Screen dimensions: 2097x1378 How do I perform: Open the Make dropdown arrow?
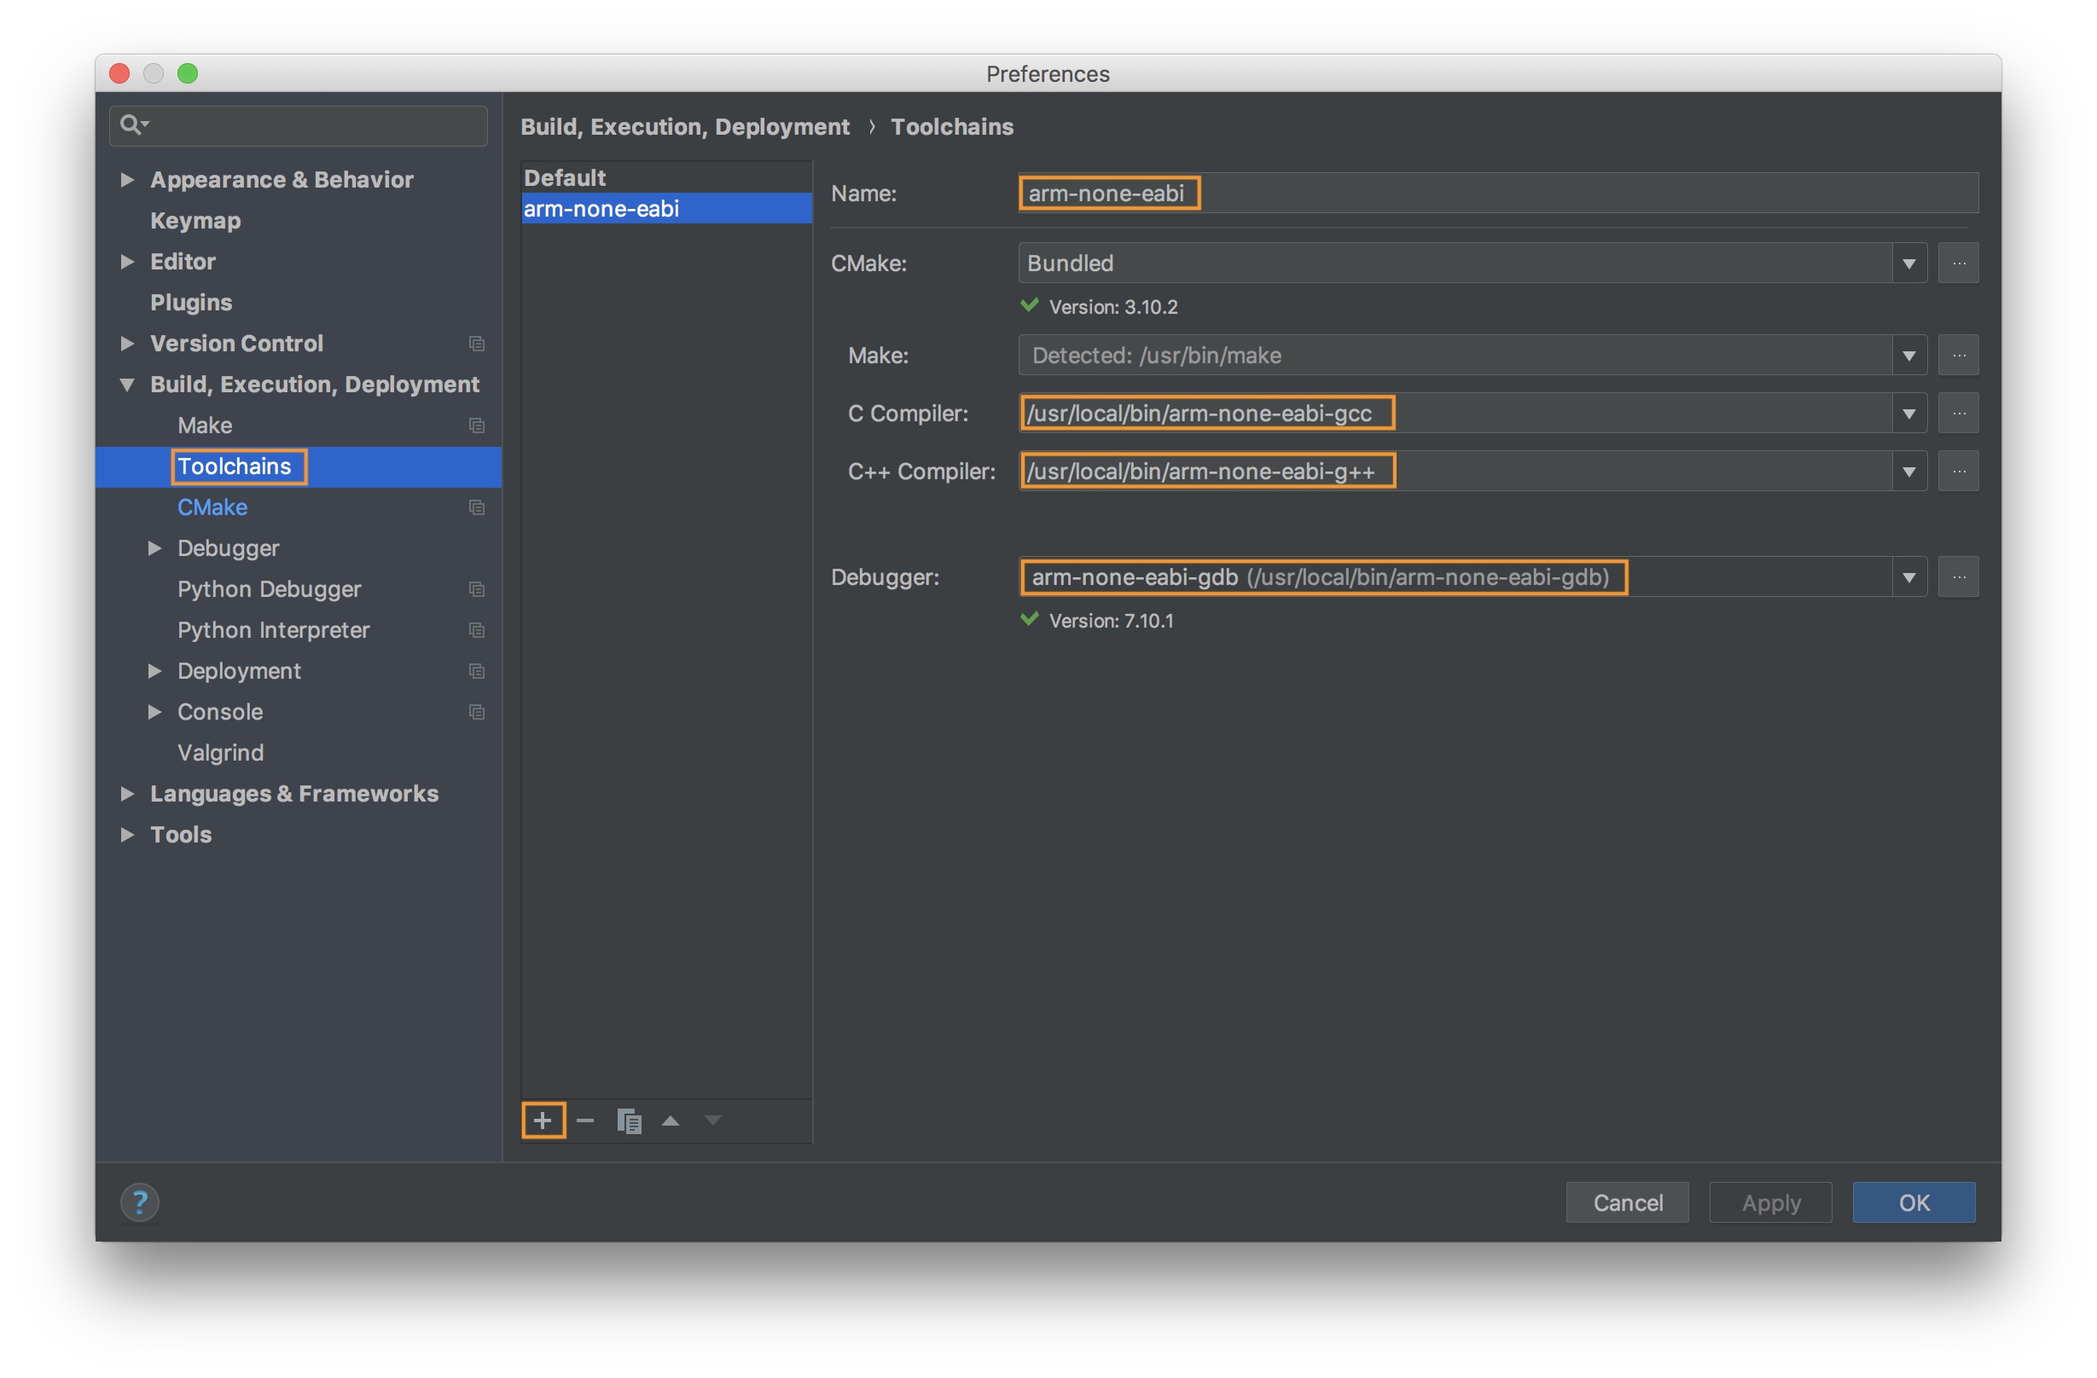coord(1909,355)
